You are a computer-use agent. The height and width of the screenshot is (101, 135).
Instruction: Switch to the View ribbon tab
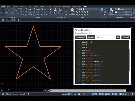pos(30,6)
